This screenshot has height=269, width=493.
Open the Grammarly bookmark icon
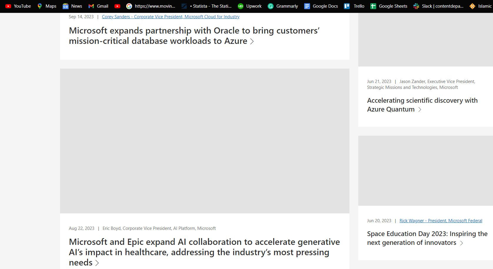(270, 6)
